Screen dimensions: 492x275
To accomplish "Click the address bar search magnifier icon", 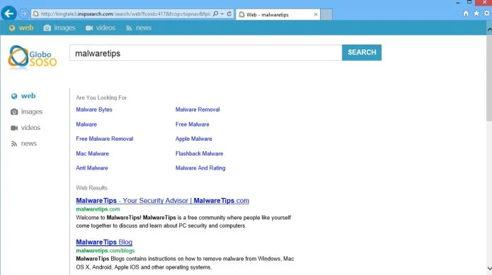I will click(x=216, y=13).
